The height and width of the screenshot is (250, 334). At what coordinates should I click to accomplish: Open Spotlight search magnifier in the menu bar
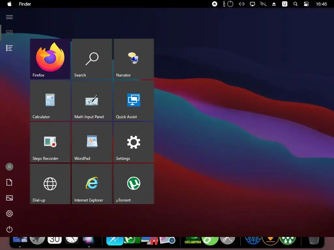point(296,4)
